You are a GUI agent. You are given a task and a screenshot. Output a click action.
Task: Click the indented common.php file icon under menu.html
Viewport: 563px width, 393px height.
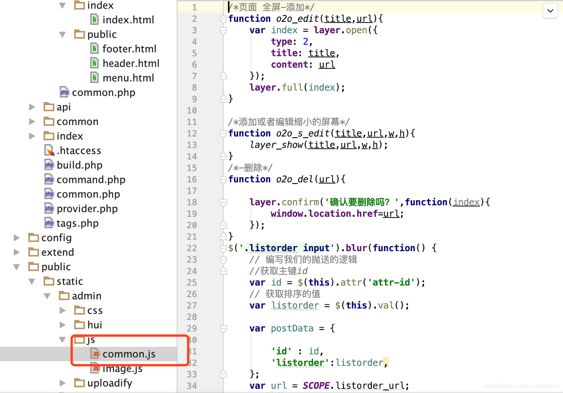click(x=64, y=92)
